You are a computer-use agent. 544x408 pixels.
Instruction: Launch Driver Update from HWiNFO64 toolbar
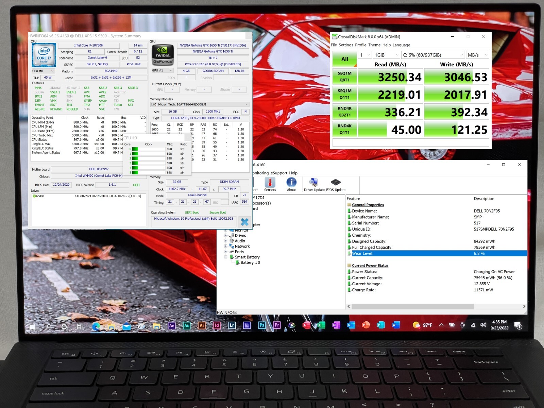tap(314, 185)
